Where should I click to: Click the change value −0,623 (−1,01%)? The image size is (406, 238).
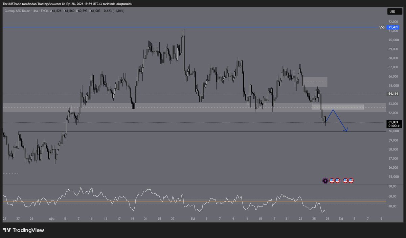[113, 11]
